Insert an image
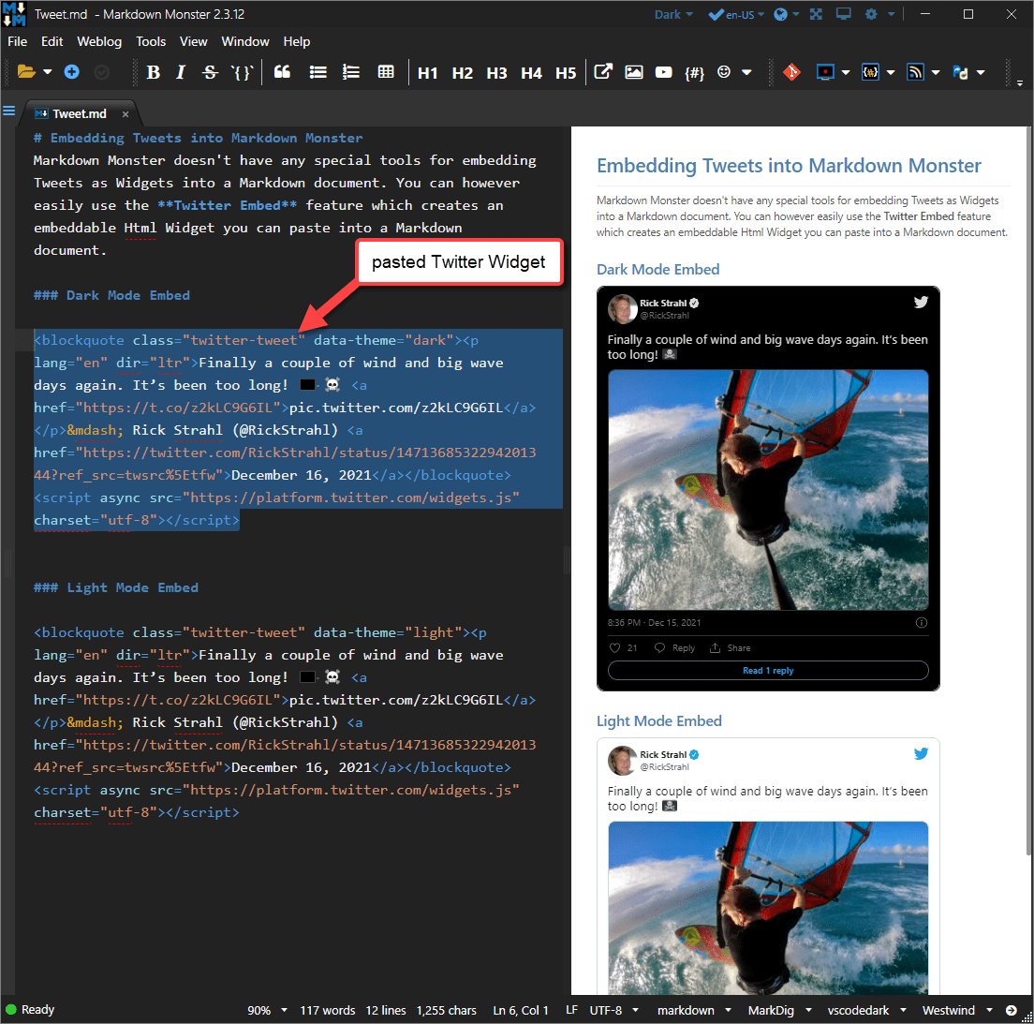 coord(634,72)
